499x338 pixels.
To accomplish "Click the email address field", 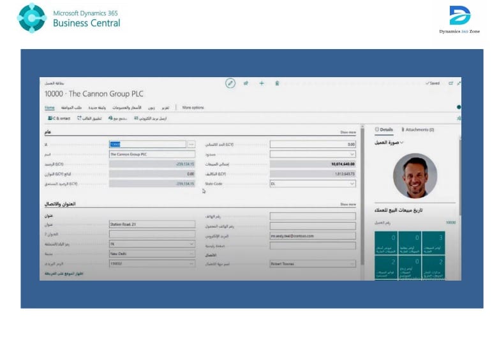I will point(313,236).
